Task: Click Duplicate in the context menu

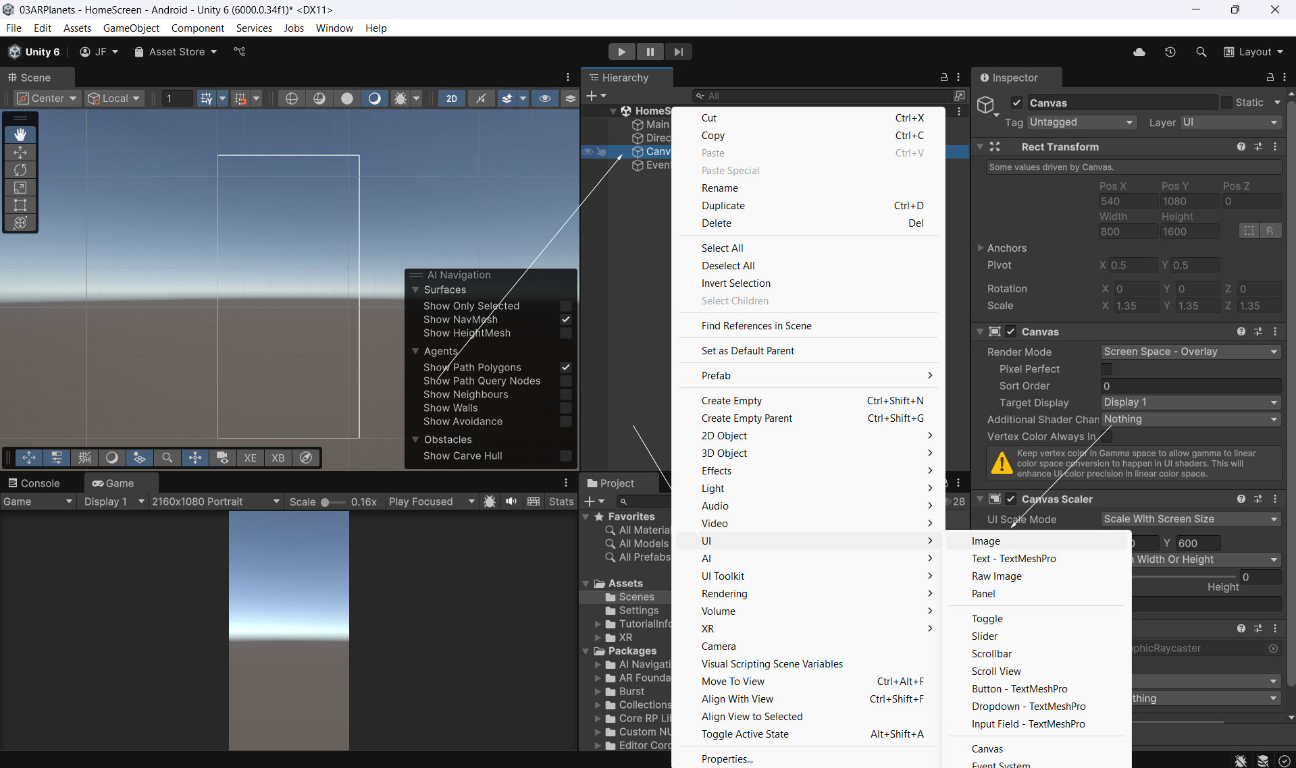Action: point(723,206)
